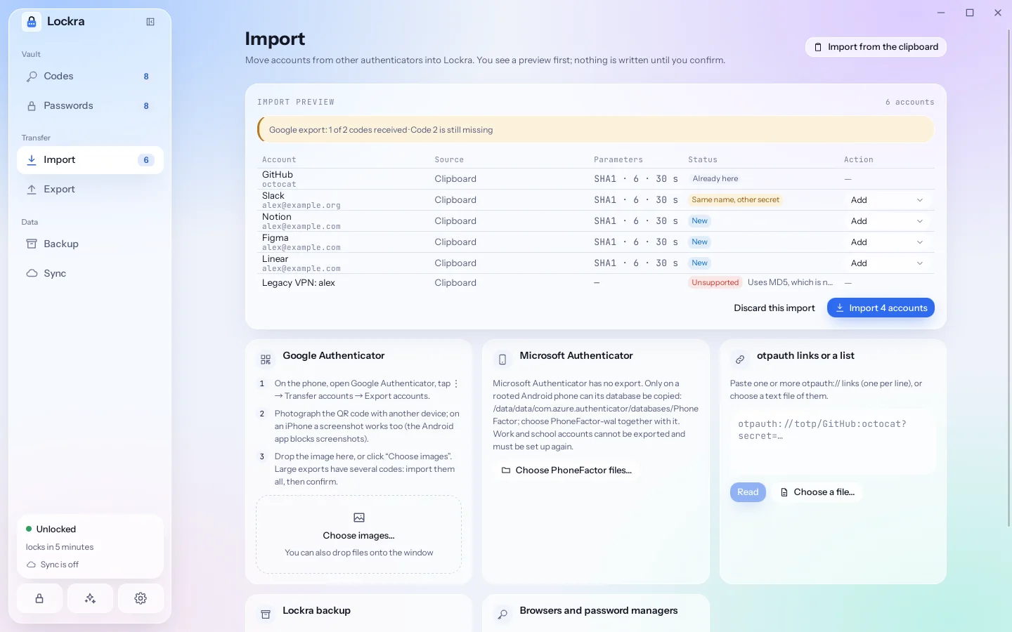Image resolution: width=1012 pixels, height=632 pixels.
Task: Click Choose a file button
Action: (x=817, y=492)
